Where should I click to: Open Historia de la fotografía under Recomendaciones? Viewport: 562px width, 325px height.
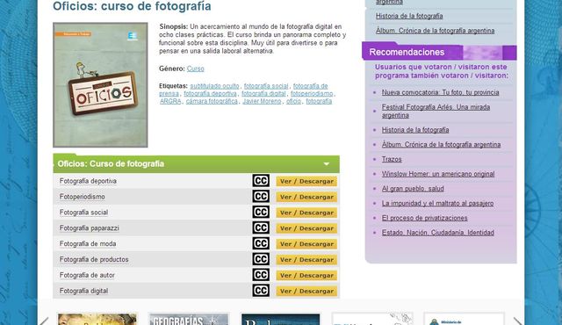[x=415, y=130]
